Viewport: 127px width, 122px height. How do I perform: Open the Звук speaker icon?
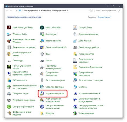pyautogui.click(x=42, y=54)
